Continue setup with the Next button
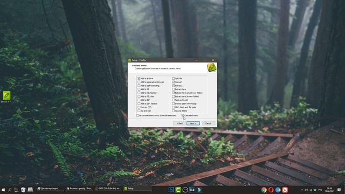The image size is (345, 194). [x=193, y=123]
